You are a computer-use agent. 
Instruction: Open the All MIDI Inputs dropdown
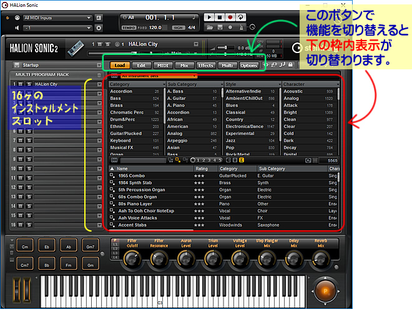point(57,18)
